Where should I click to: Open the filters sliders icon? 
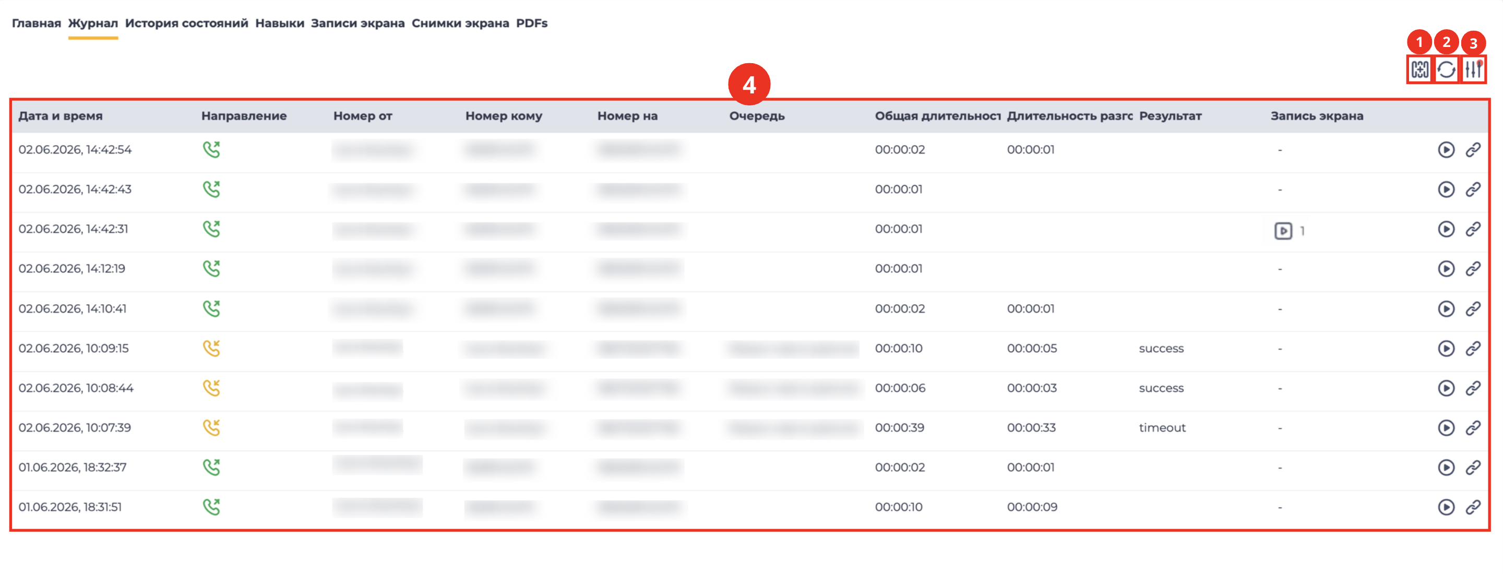(1473, 70)
